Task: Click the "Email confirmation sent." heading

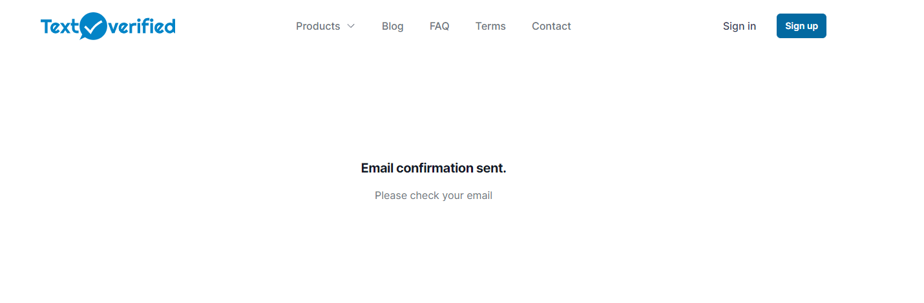Action: click(x=434, y=168)
